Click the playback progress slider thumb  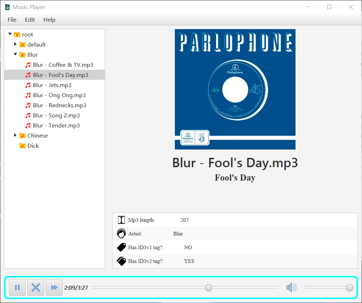208,287
